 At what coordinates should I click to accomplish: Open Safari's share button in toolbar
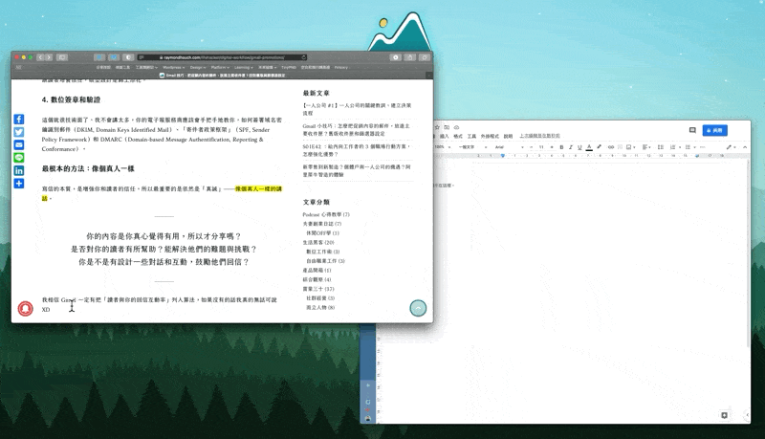tap(410, 57)
